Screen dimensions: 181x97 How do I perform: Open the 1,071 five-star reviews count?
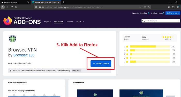173,46
